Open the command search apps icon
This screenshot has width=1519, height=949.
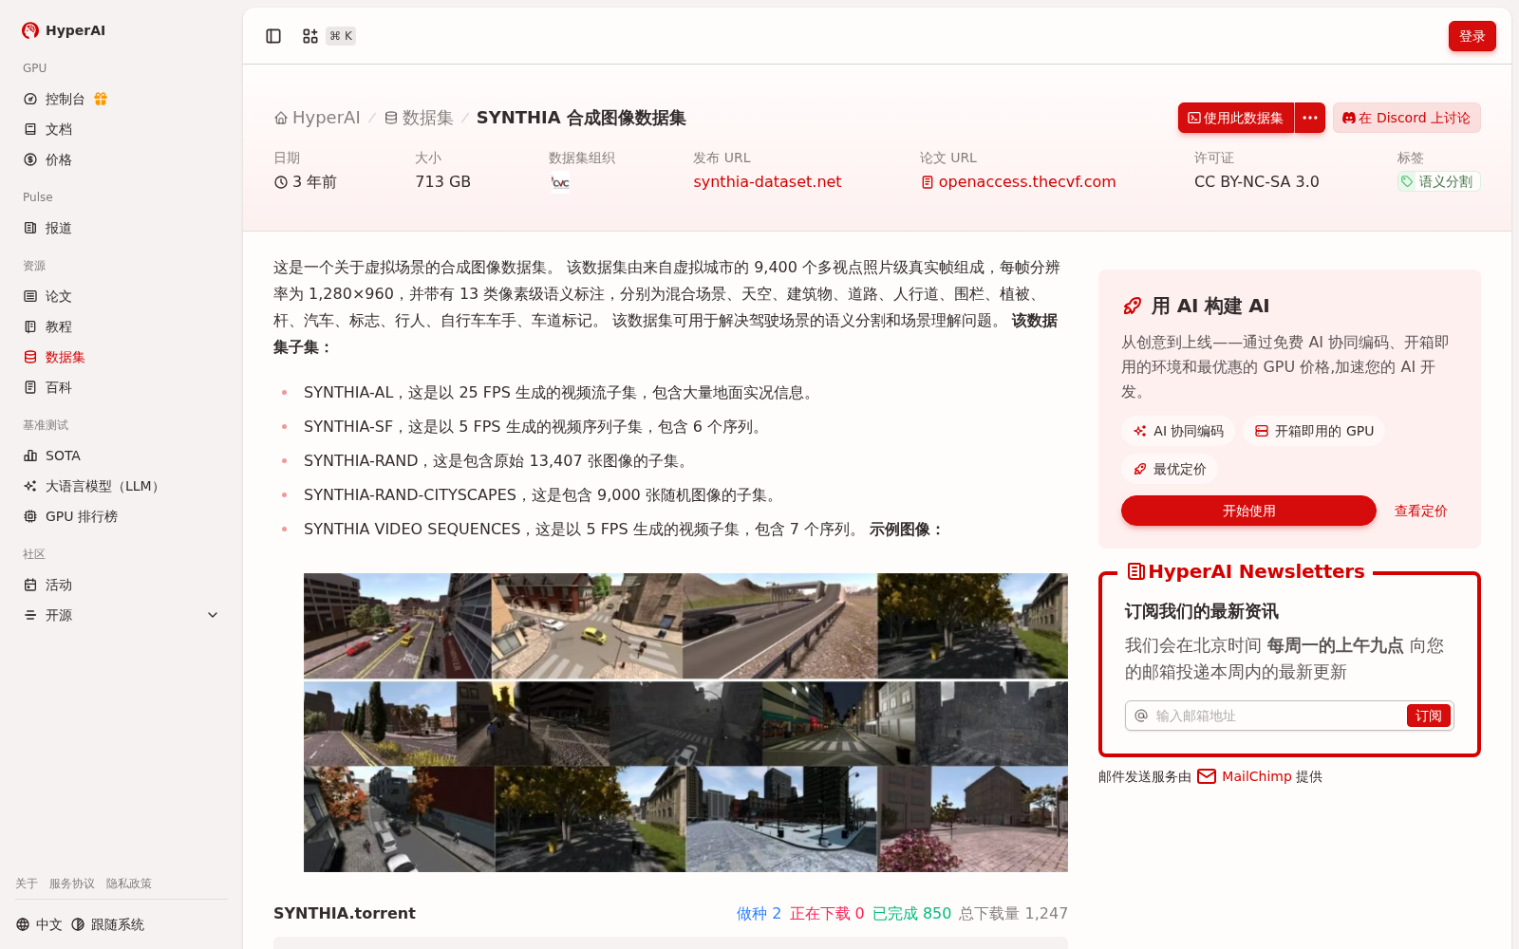[x=310, y=36]
